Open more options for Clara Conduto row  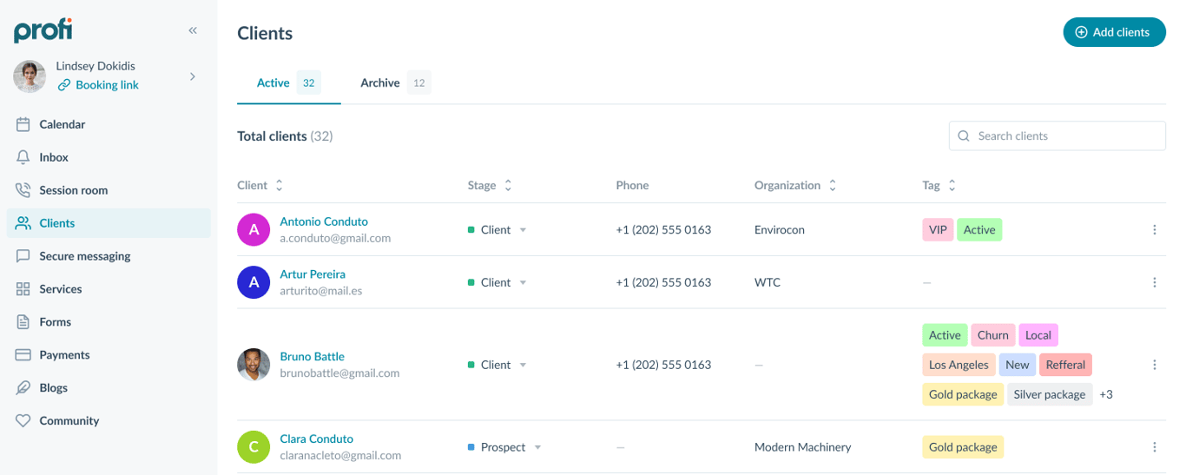(1155, 447)
